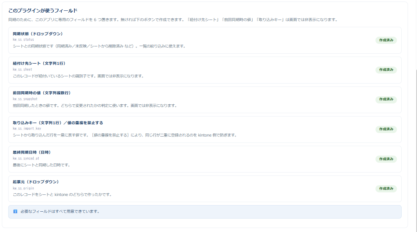Click the field code kw_ss_sheet

pos(22,69)
